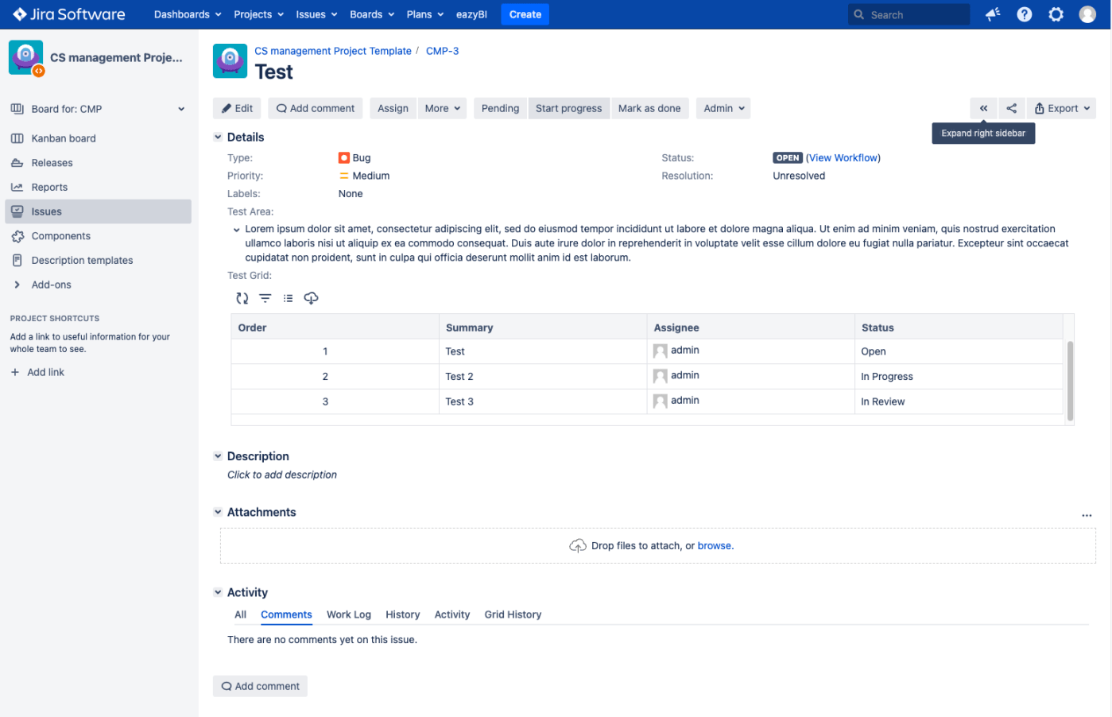Open the Jira help question mark icon

(x=1024, y=14)
